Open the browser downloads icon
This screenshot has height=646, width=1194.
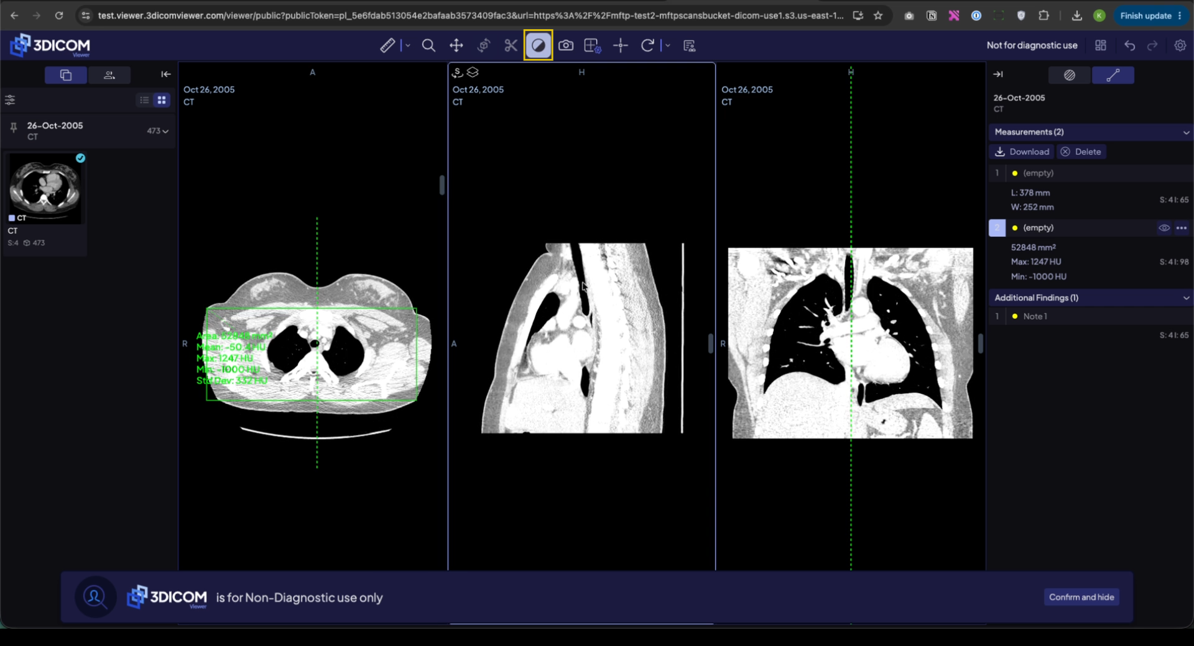click(x=1076, y=16)
